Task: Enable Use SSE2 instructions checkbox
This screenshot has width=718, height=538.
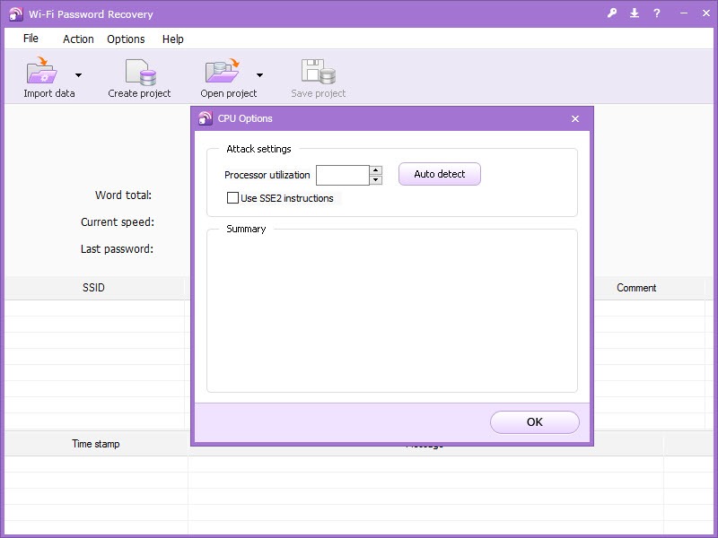Action: [232, 197]
